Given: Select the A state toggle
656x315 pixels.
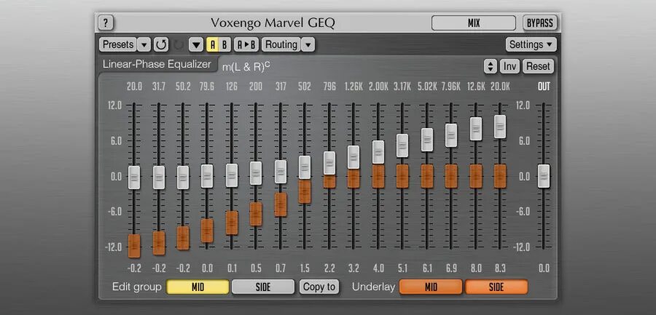Looking at the screenshot, I should 213,44.
